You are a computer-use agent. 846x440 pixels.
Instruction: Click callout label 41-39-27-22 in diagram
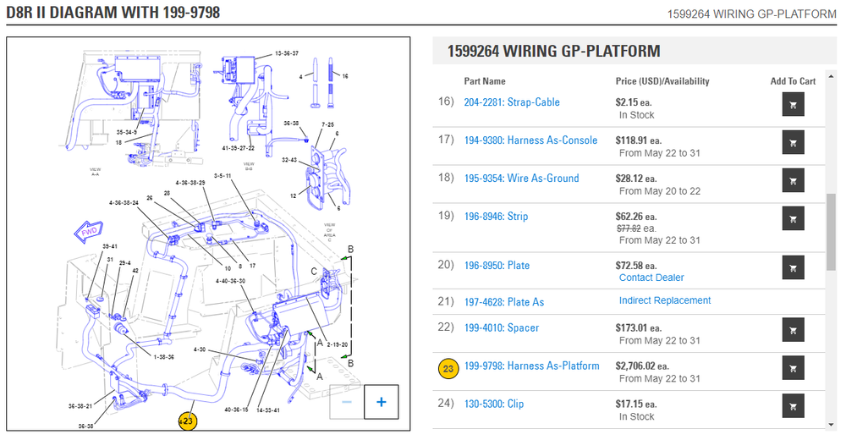238,148
